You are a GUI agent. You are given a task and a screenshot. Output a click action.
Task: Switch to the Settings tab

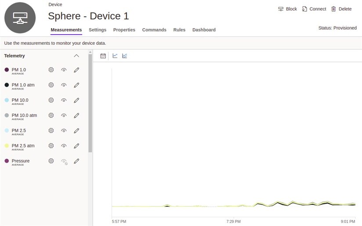(x=98, y=30)
